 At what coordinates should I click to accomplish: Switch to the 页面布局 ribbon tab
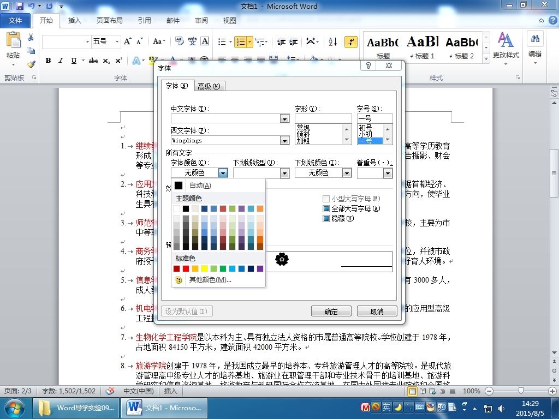(x=109, y=21)
